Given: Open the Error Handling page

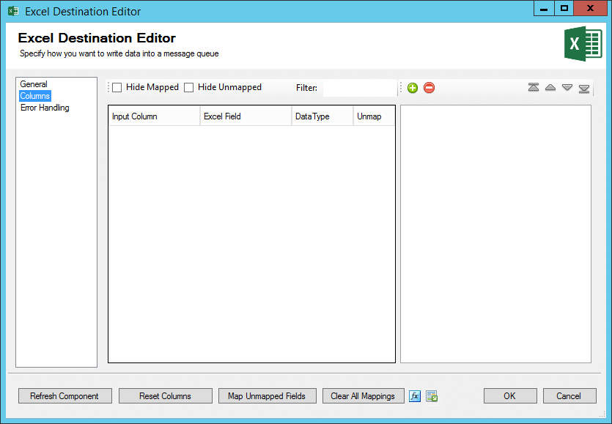Looking at the screenshot, I should point(45,108).
